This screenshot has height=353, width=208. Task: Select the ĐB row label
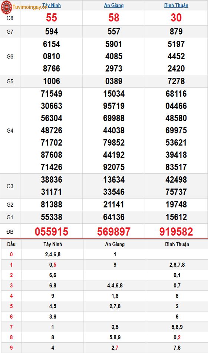pos(10,231)
